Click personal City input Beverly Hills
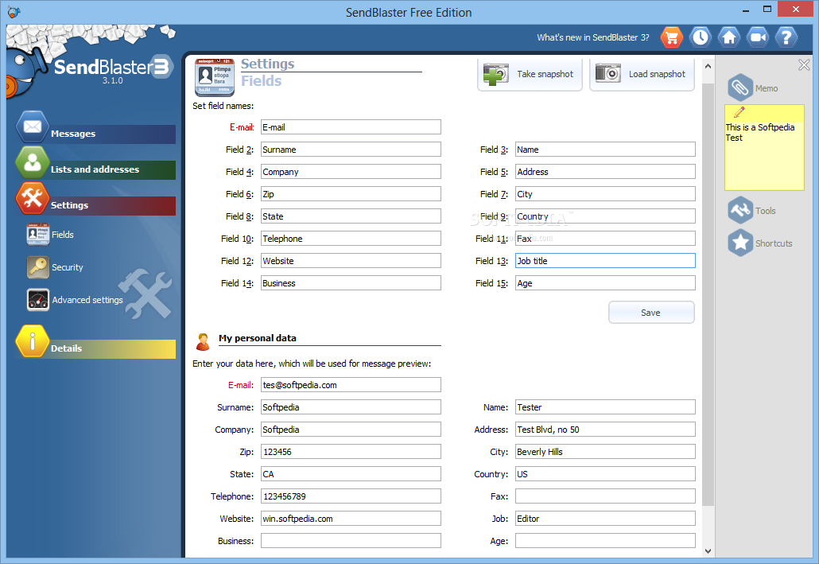The height and width of the screenshot is (564, 819). (605, 452)
